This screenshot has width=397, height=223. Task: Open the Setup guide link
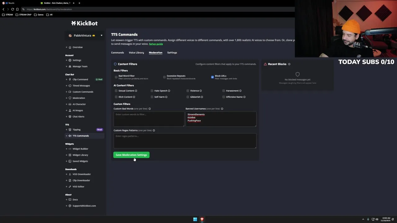tap(156, 44)
